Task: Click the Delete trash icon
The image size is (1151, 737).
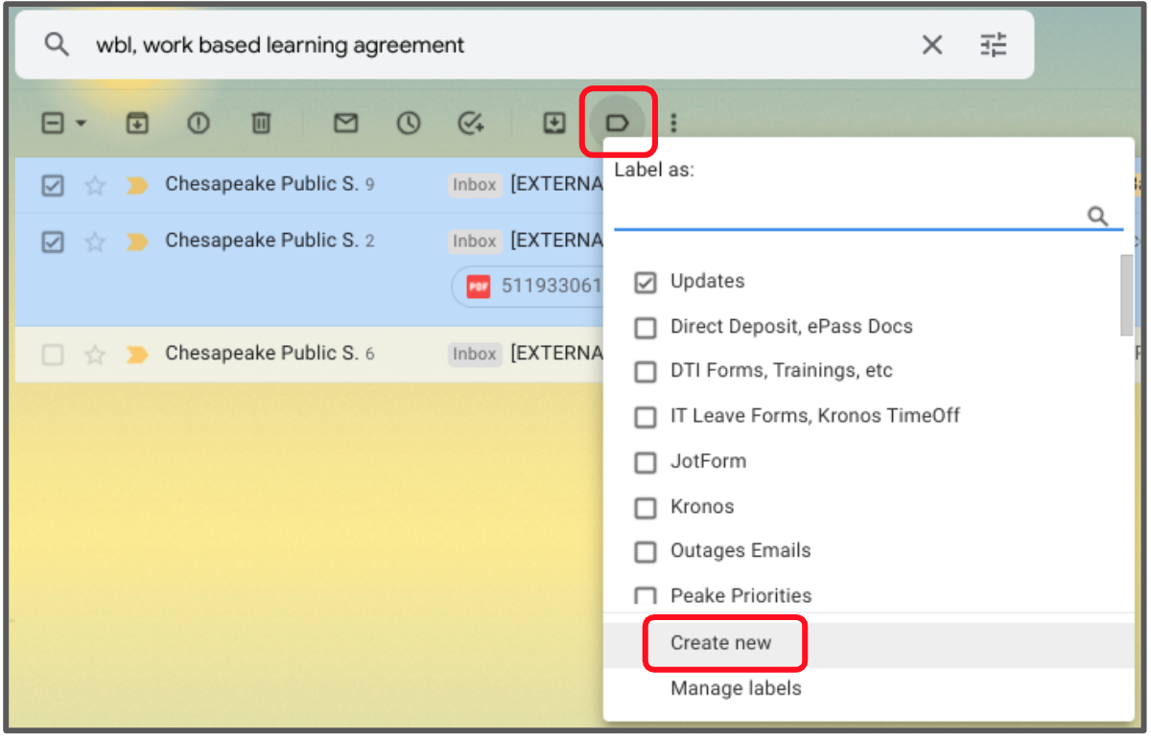Action: pos(261,123)
